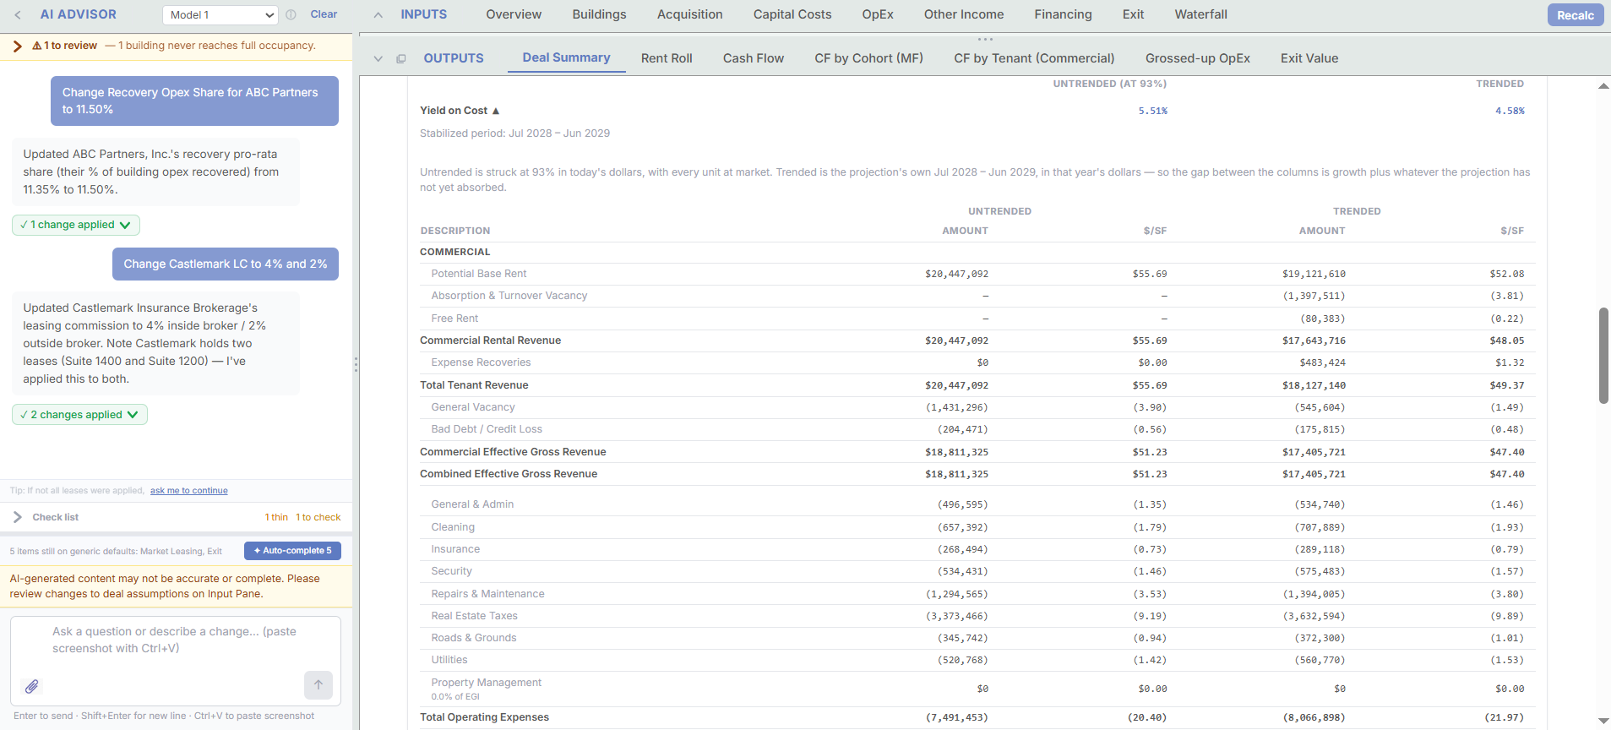Open CF by Tenant (Commercial) tab
This screenshot has width=1611, height=730.
1034,58
